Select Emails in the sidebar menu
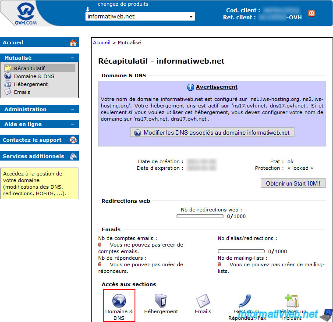The height and width of the screenshot is (322, 333). coord(22,92)
